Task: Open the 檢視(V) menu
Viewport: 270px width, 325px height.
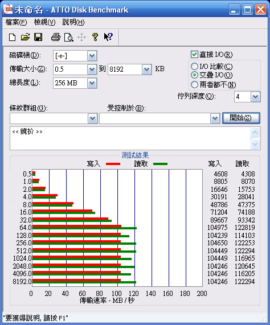Action: [44, 22]
